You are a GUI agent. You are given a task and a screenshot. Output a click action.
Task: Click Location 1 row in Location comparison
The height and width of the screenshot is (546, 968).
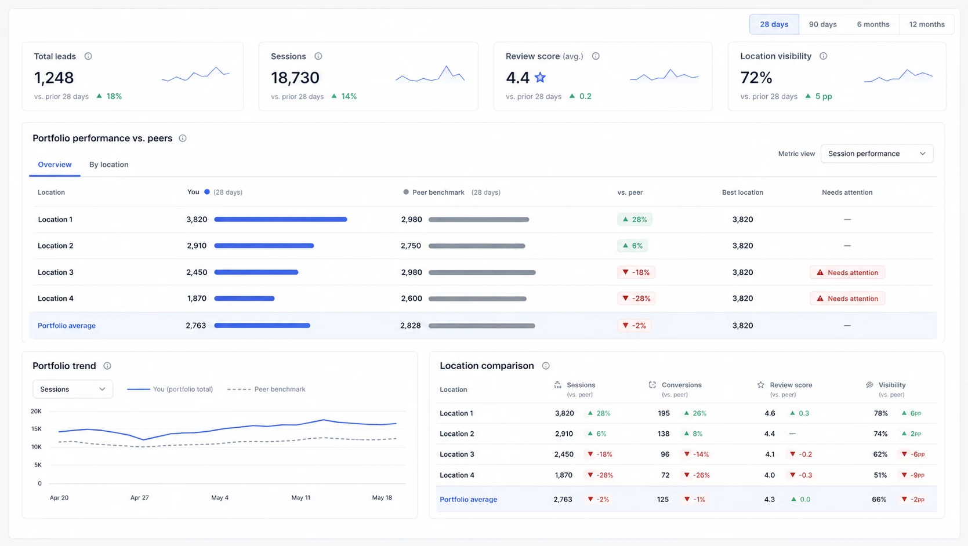coord(687,413)
